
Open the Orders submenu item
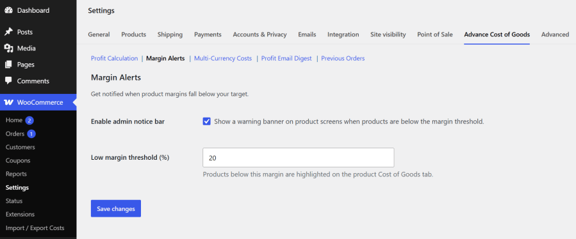[15, 134]
